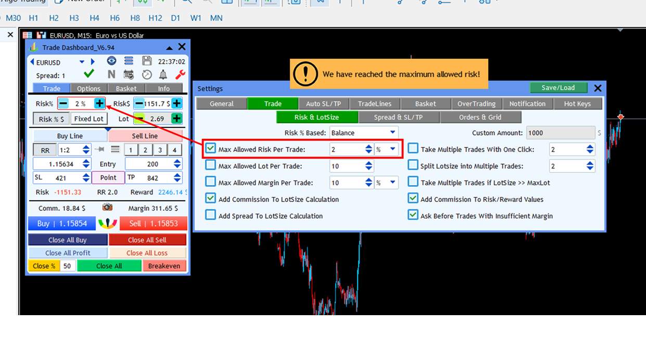Open the calendar icon in dashboard
Viewport: 646px width, 337px height.
coord(129,74)
